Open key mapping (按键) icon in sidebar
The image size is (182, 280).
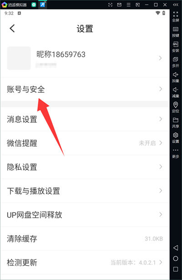176,32
